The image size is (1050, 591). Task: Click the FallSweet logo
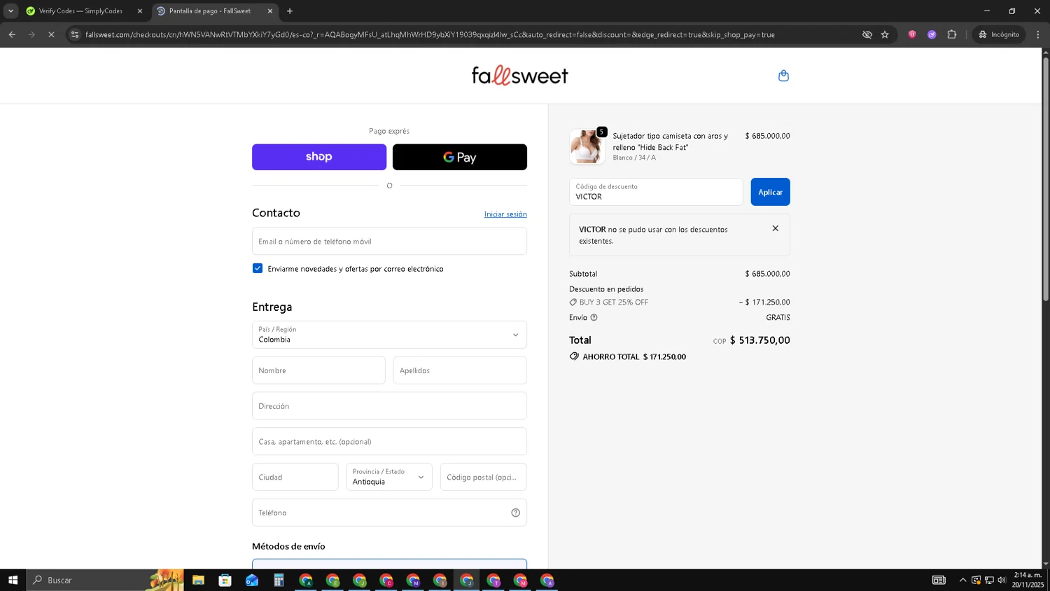(x=519, y=75)
